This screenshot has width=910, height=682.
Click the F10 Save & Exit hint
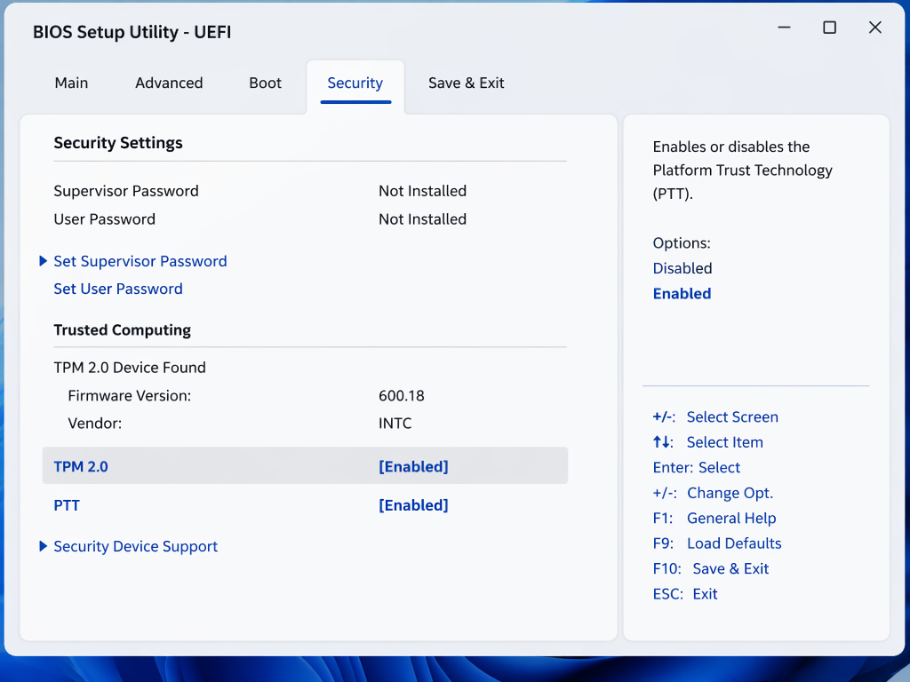710,569
